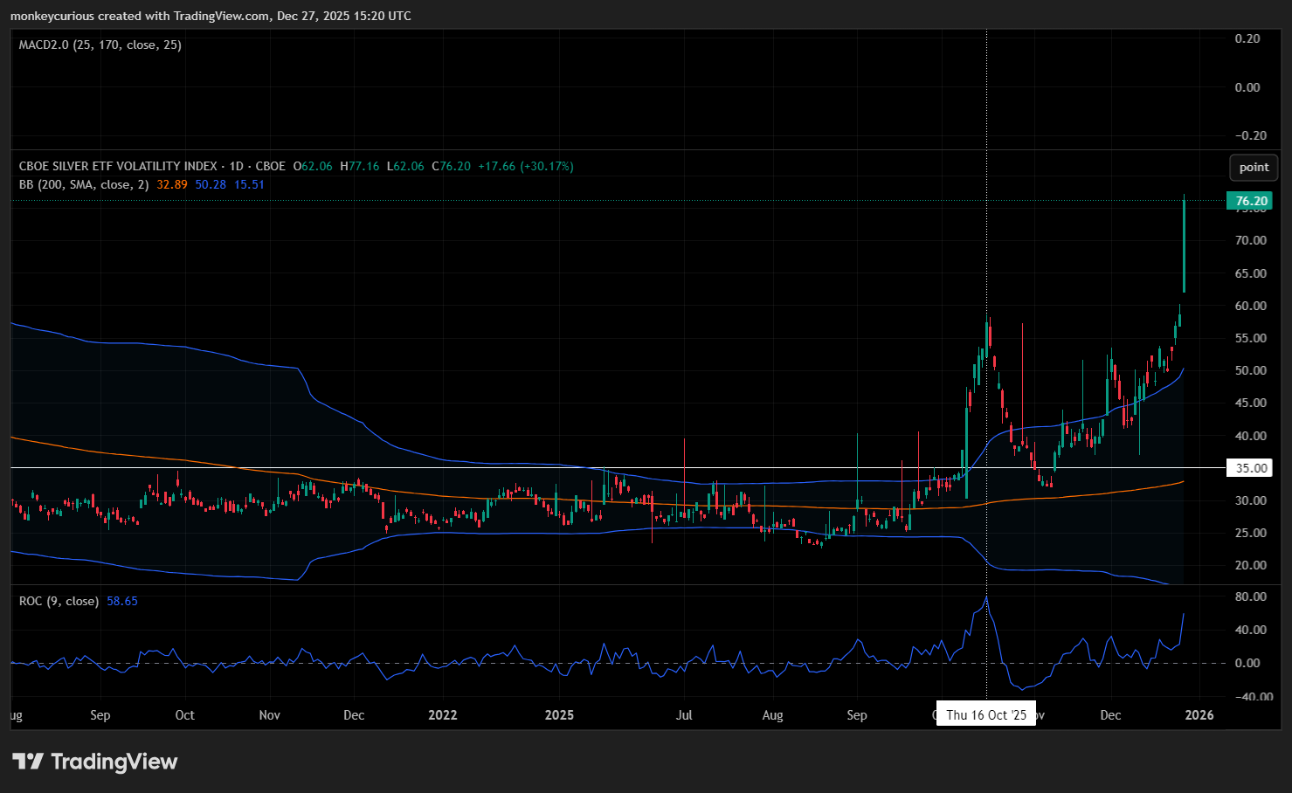Open the CBOE Silver ETF Volatility Index title
The width and height of the screenshot is (1292, 793).
[x=119, y=166]
